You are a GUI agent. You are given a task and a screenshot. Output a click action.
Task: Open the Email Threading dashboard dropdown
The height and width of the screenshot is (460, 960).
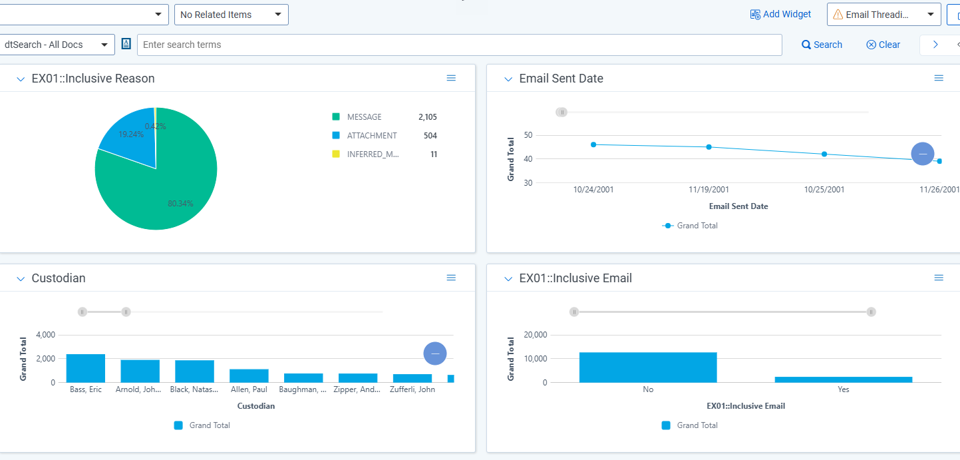pos(884,15)
